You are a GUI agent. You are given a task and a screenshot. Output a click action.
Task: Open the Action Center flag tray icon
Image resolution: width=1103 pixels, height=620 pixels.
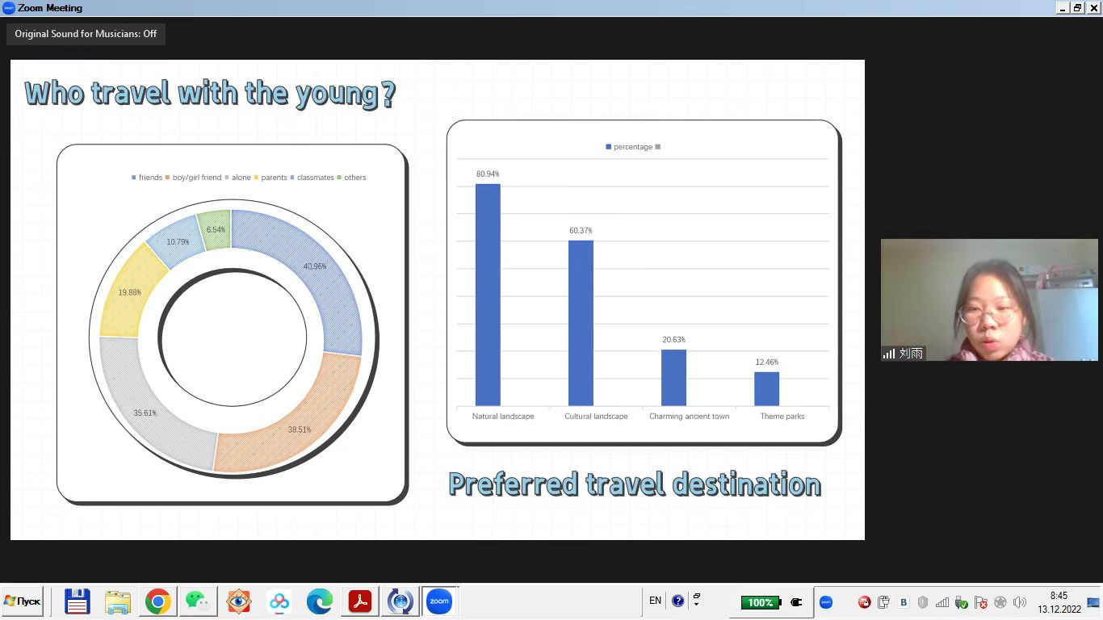(x=981, y=602)
